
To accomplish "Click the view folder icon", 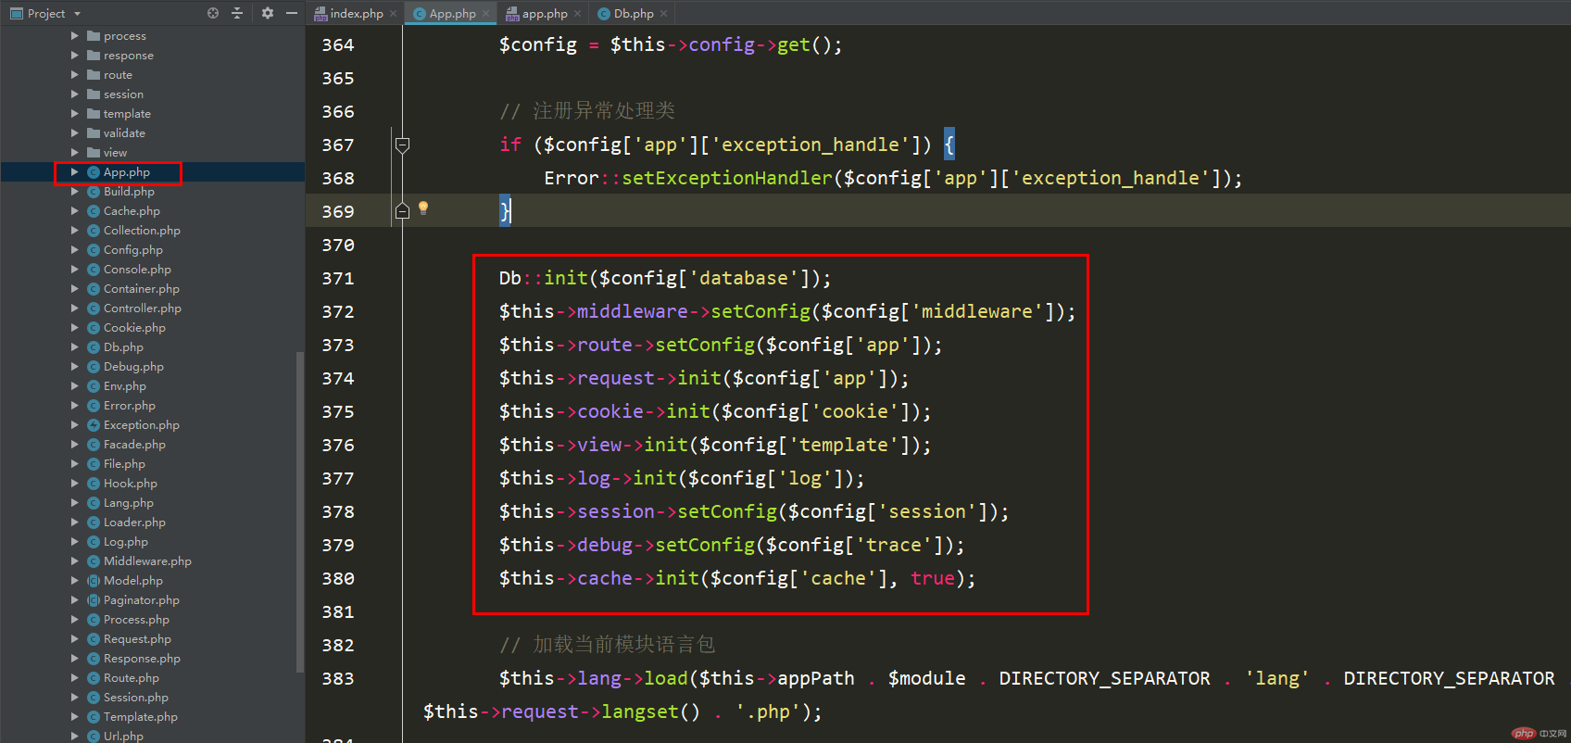I will click(94, 153).
